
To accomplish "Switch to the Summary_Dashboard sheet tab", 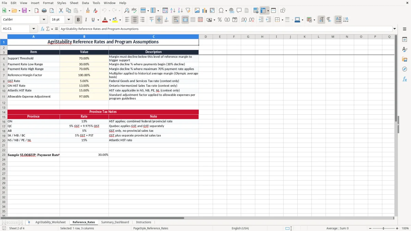I will (x=115, y=222).
